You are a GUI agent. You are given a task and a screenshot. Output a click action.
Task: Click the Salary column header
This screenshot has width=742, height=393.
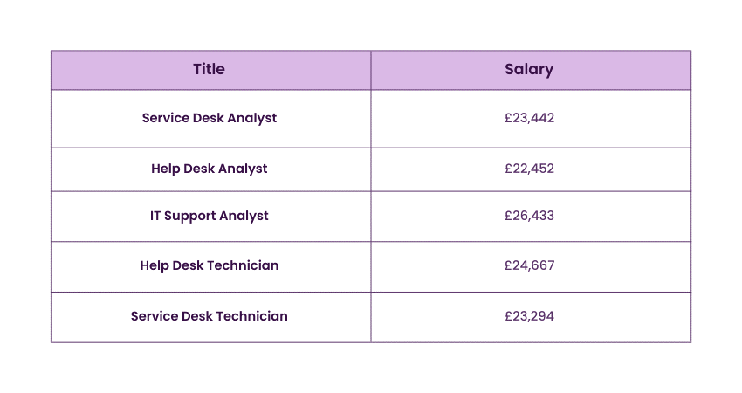[x=529, y=69]
